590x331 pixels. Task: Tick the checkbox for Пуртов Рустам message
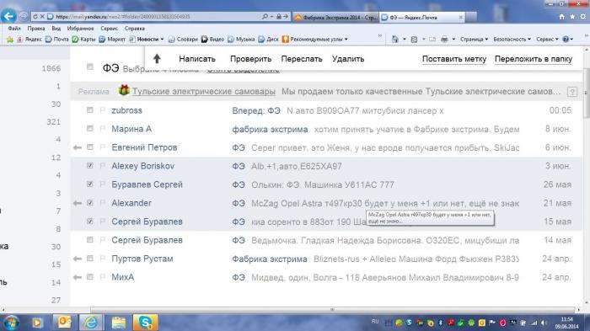[89, 259]
